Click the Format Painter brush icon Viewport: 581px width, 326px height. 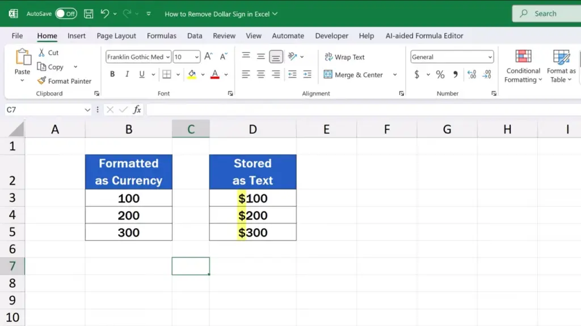pyautogui.click(x=41, y=81)
